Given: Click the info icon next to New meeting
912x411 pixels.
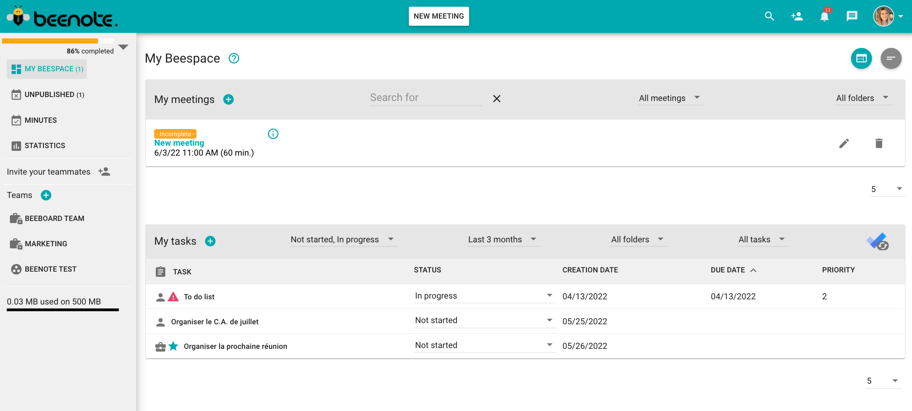Looking at the screenshot, I should click(273, 134).
